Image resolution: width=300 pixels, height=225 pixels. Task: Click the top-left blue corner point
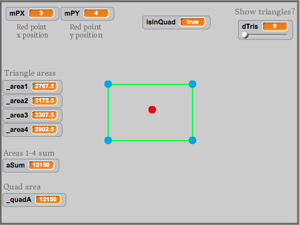tap(108, 84)
